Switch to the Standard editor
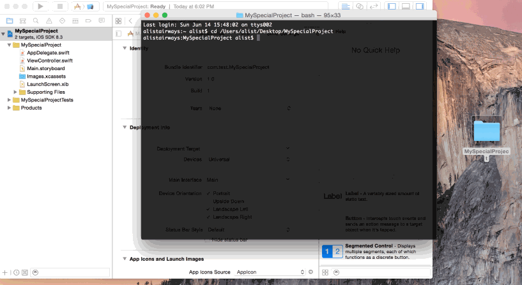Screen dimensions: 522x285 coord(346,6)
